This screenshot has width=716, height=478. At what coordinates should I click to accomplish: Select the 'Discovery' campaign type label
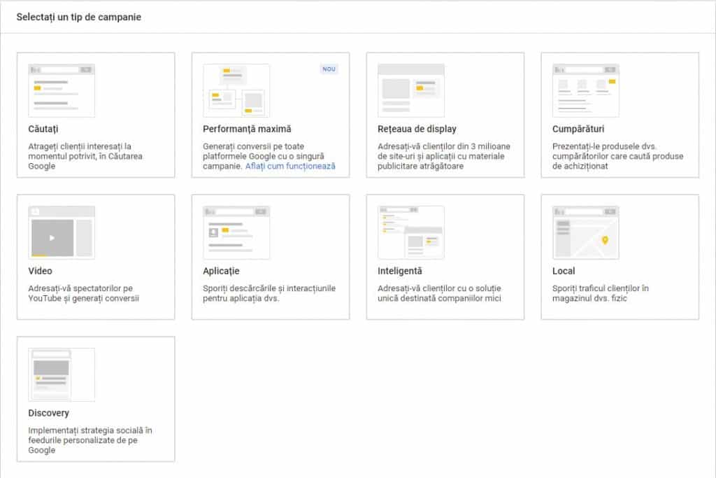point(48,414)
